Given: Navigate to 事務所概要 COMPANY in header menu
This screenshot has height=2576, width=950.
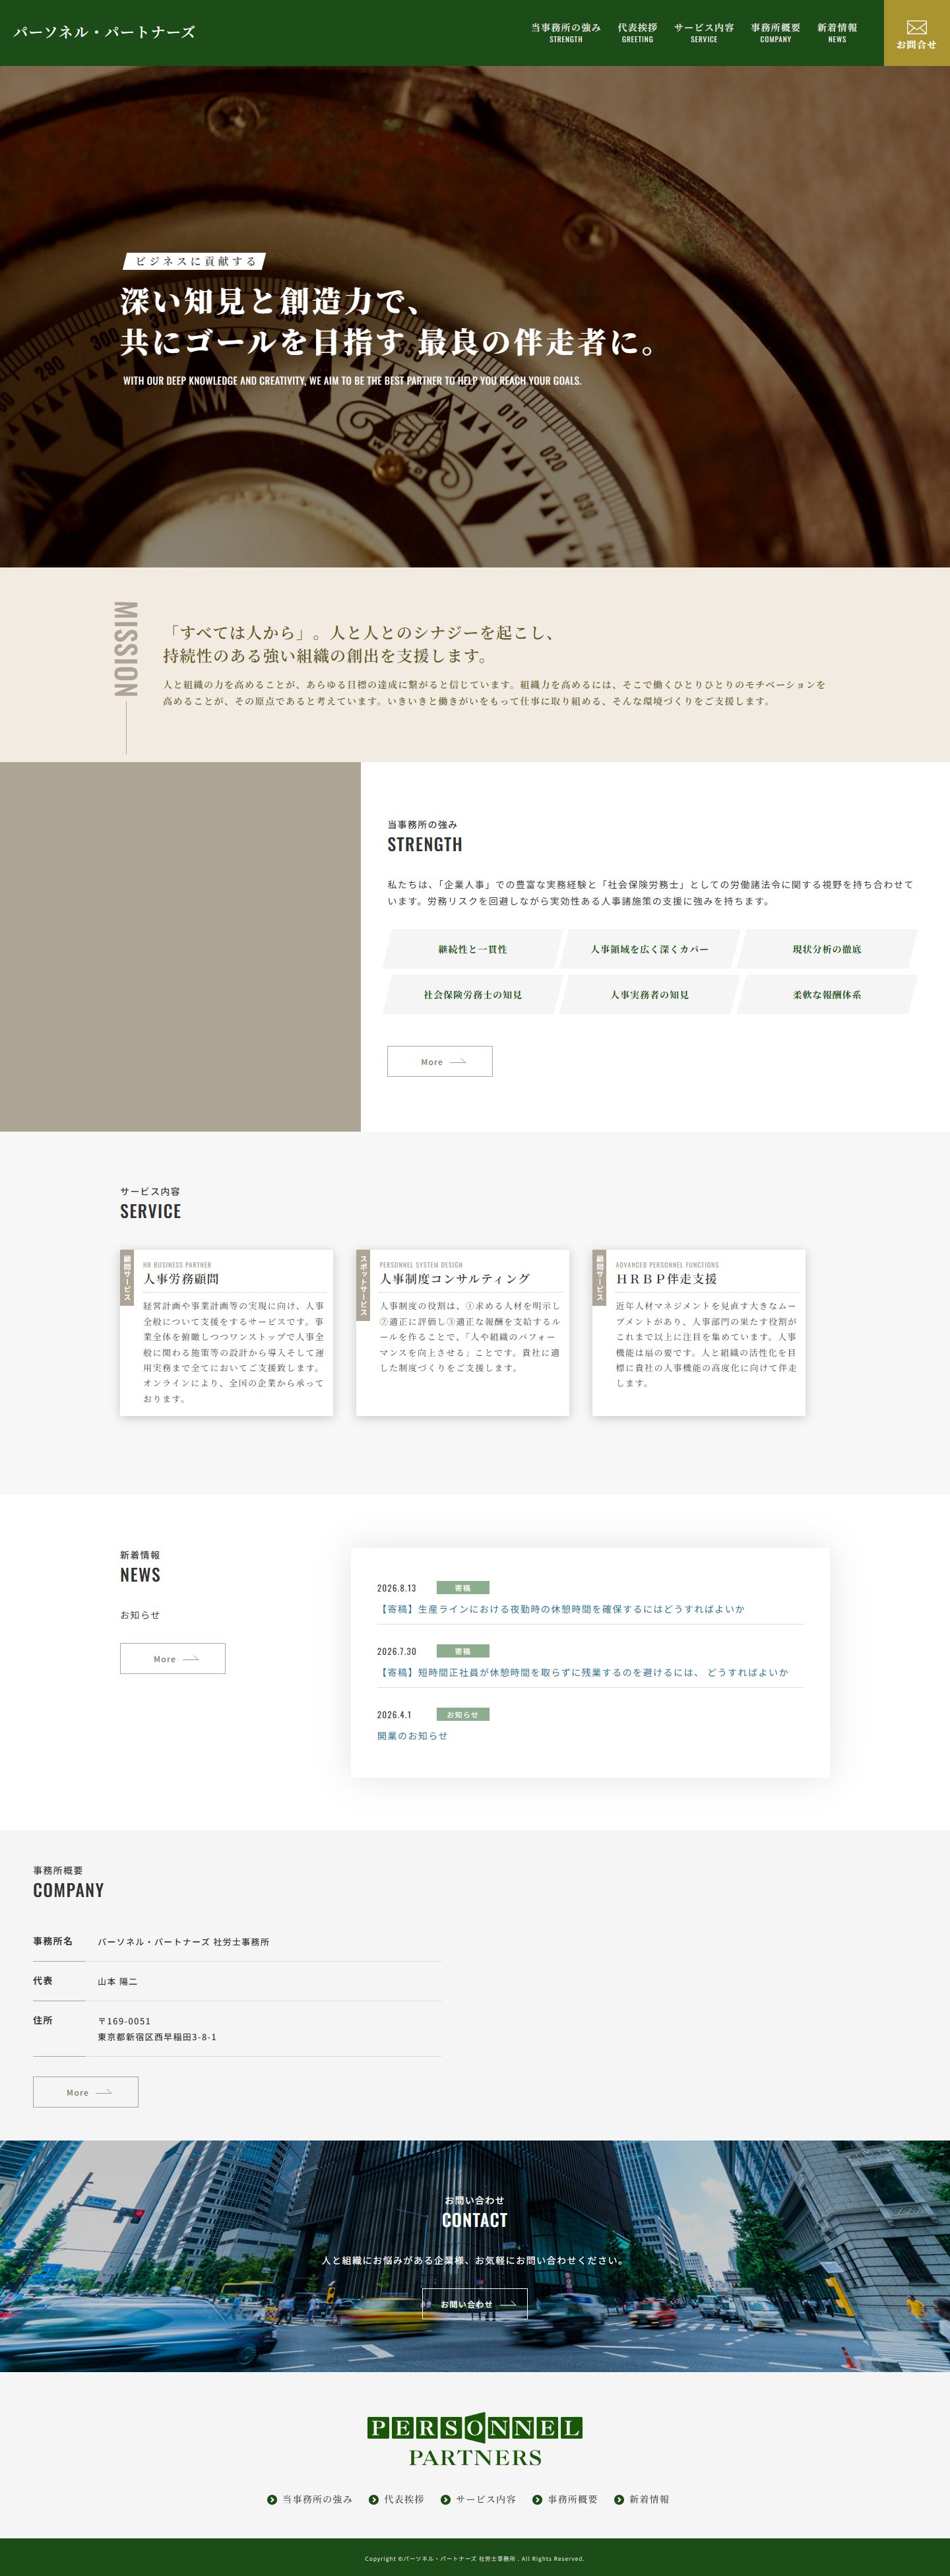Looking at the screenshot, I should 775,33.
